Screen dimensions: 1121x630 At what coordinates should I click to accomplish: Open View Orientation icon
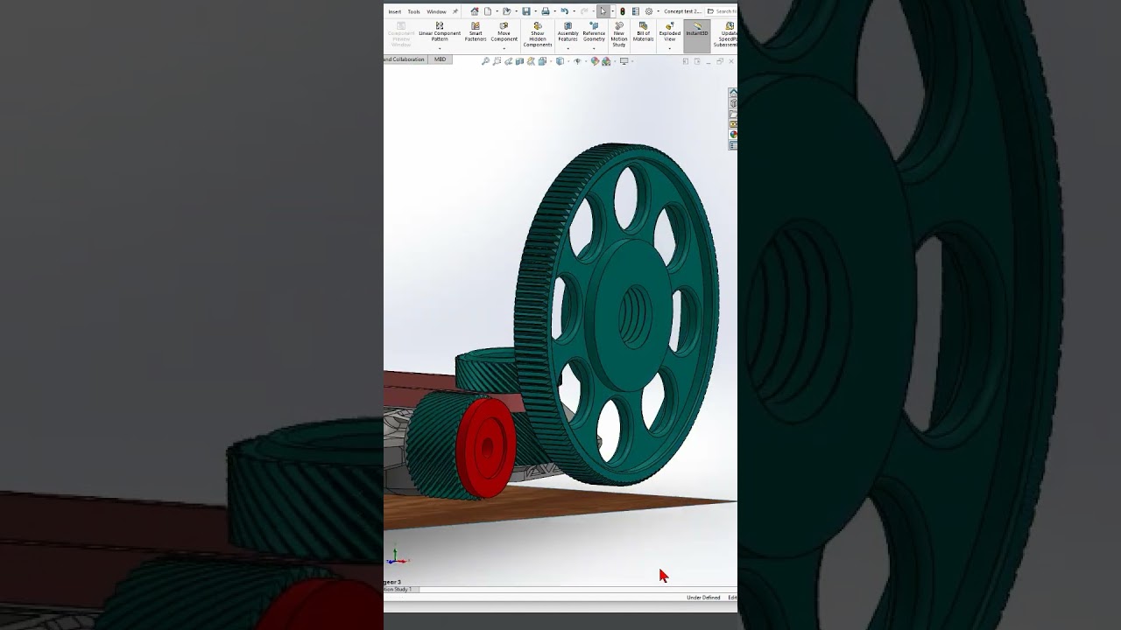click(542, 61)
